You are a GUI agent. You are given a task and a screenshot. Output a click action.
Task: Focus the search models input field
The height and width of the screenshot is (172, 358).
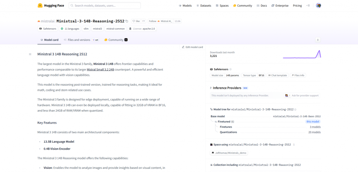tap(105, 6)
